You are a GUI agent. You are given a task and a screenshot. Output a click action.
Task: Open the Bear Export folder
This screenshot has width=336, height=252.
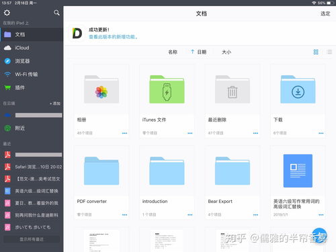(233, 171)
